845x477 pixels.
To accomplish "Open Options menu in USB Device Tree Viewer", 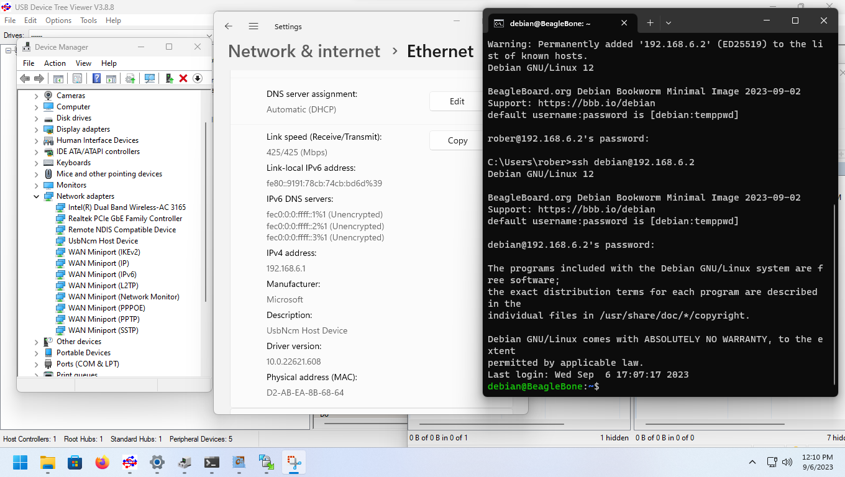I will click(58, 20).
